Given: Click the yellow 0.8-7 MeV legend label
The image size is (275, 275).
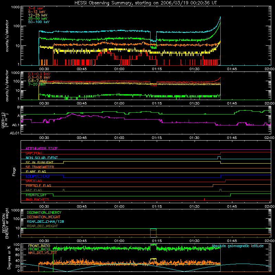Looking at the screenshot, I should 37,81.
